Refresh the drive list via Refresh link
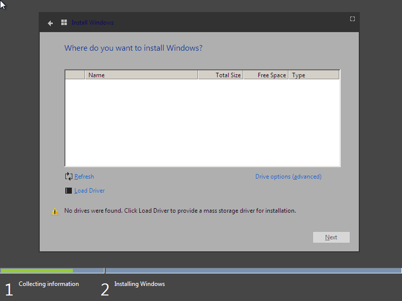The image size is (402, 301). pos(84,177)
